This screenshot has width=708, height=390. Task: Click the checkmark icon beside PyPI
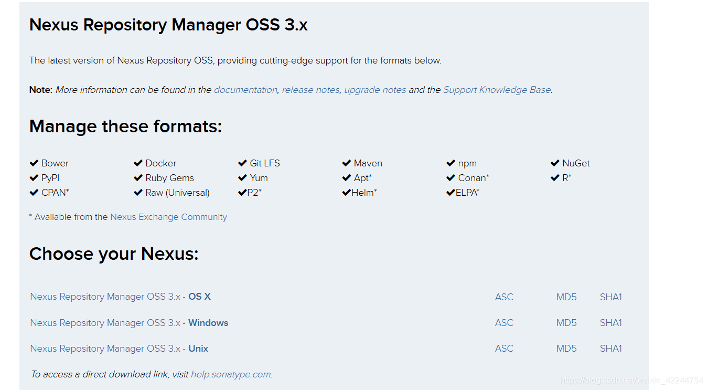coord(34,178)
